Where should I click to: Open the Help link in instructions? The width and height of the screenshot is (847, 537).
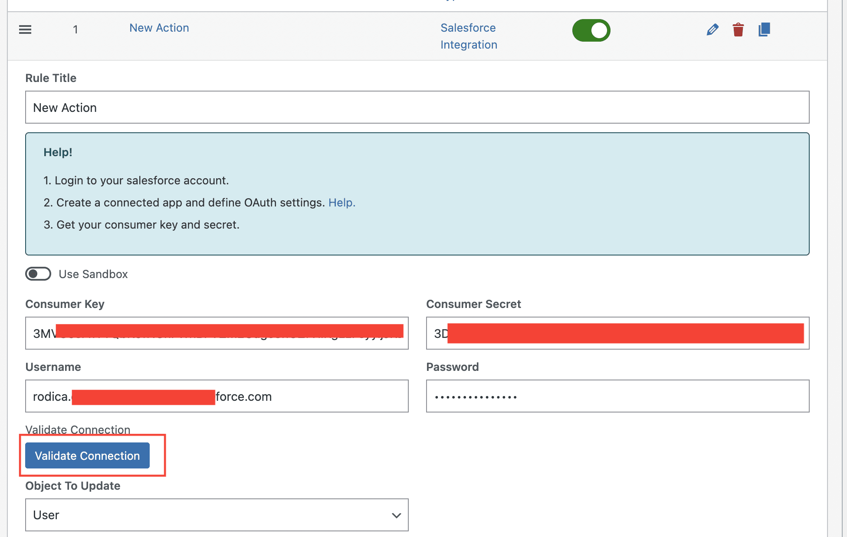point(341,203)
